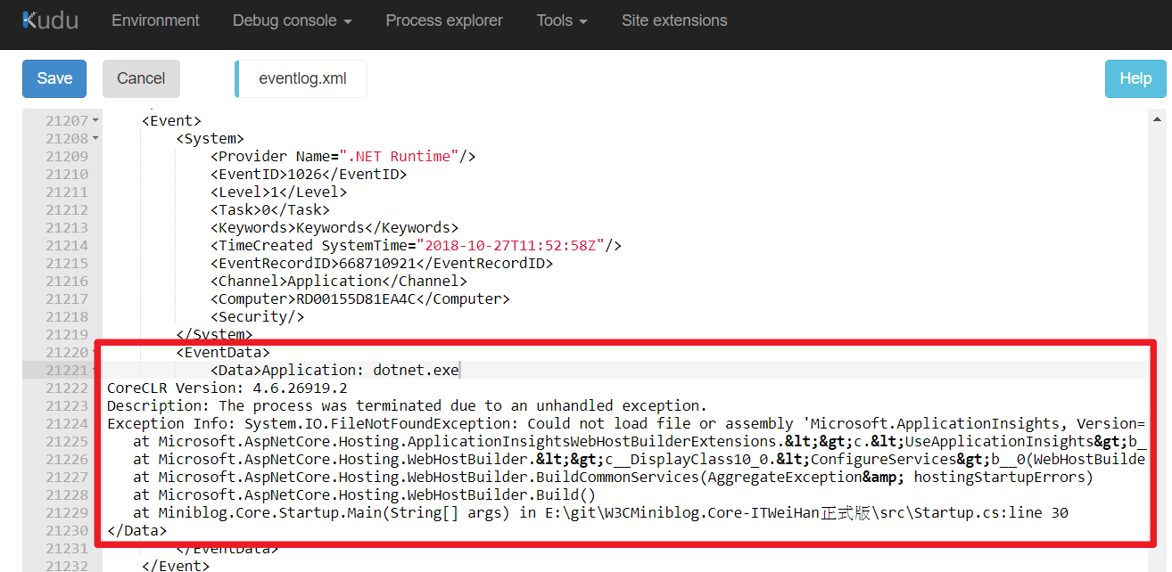Image resolution: width=1172 pixels, height=572 pixels.
Task: Click the DisplayClass10_0 stack trace line
Action: (x=640, y=460)
